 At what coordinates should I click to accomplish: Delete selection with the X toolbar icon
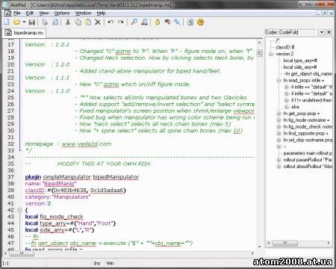98,22
